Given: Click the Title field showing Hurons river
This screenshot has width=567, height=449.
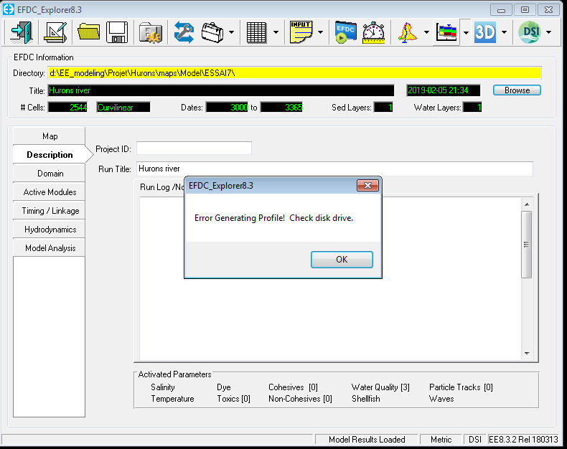Looking at the screenshot, I should 221,90.
